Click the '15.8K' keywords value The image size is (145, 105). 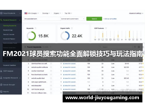pyautogui.click(x=43, y=36)
